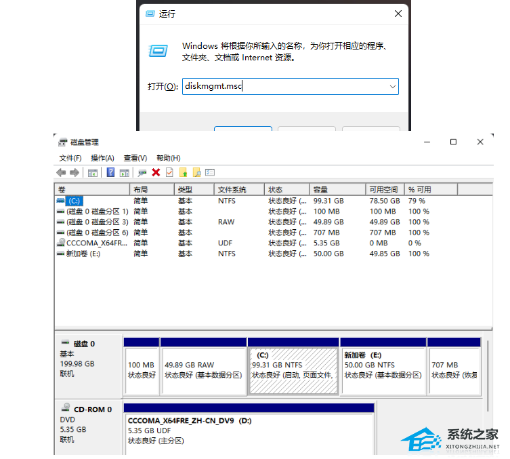Click the forward arrow in the toolbar
Image resolution: width=510 pixels, height=459 pixels.
pos(75,173)
